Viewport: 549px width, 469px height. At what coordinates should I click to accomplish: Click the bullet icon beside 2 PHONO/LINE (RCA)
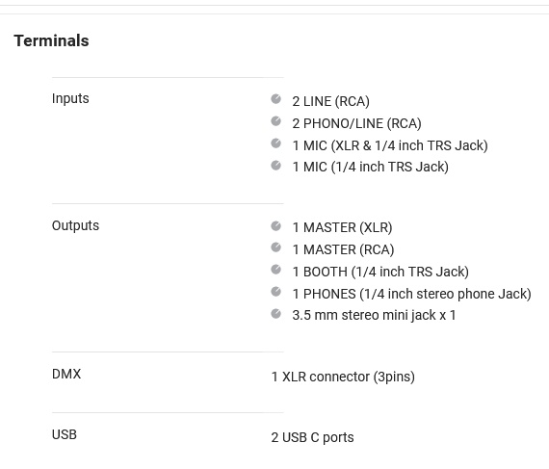click(275, 121)
